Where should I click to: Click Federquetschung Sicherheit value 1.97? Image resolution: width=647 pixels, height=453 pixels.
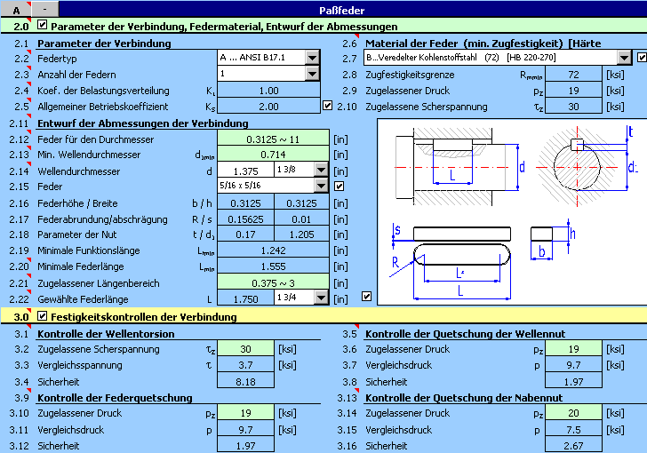[245, 446]
